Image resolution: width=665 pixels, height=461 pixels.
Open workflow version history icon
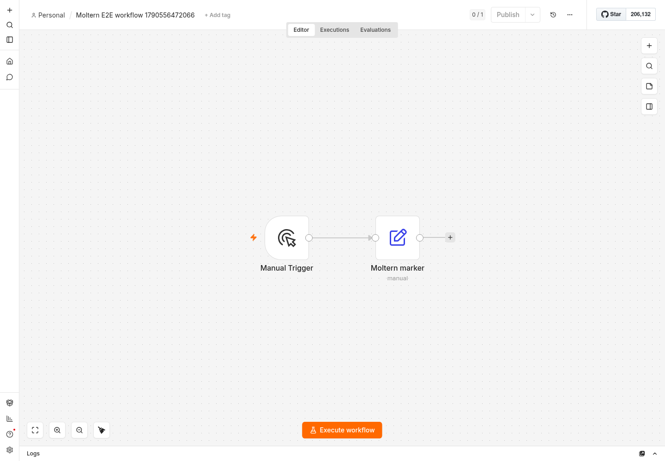553,15
